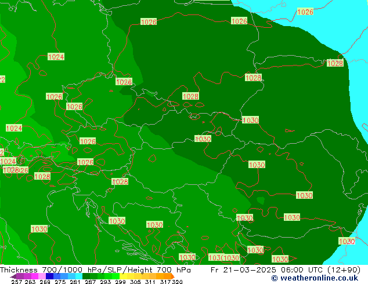
Task: Select the blue swatch in the thickness legend
Action: (51, 276)
